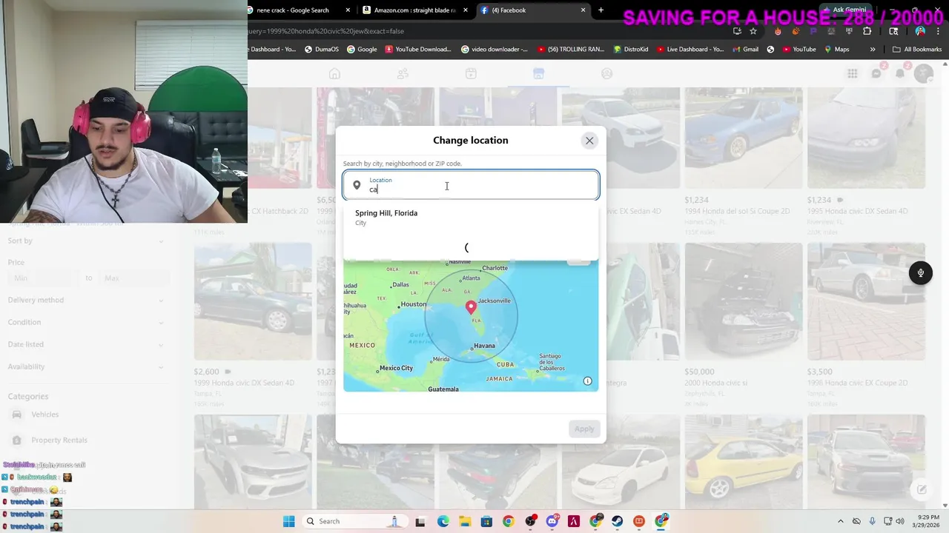The width and height of the screenshot is (949, 533).
Task: Select Spring Hill, Florida suggestion
Action: (x=470, y=218)
